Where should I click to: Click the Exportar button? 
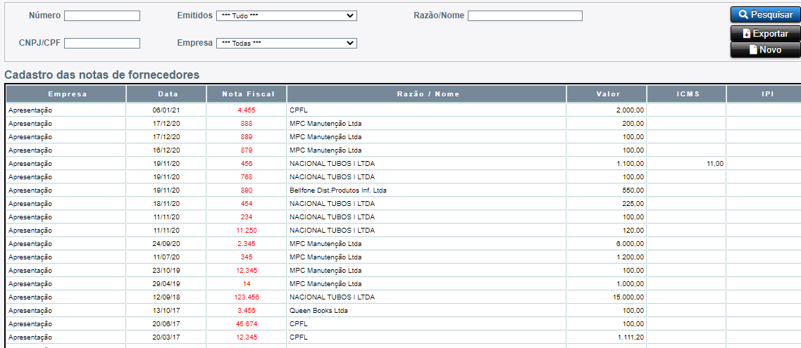click(x=766, y=33)
